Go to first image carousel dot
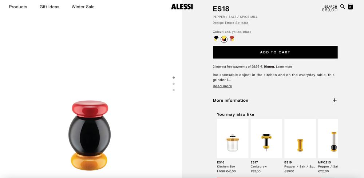 (x=174, y=77)
